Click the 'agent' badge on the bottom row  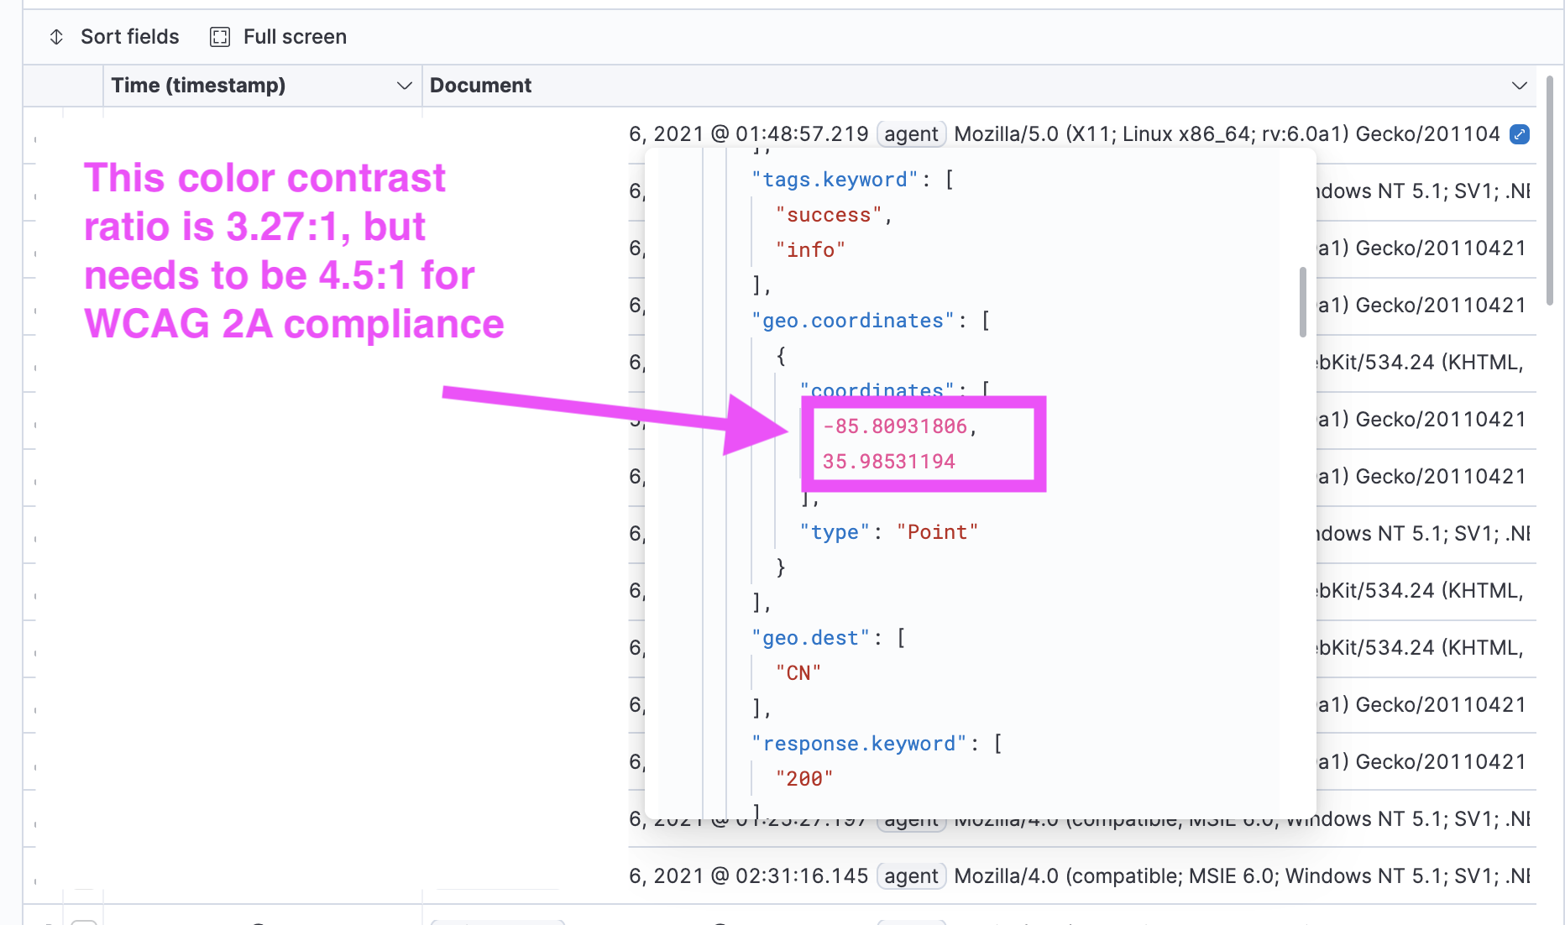(x=911, y=875)
